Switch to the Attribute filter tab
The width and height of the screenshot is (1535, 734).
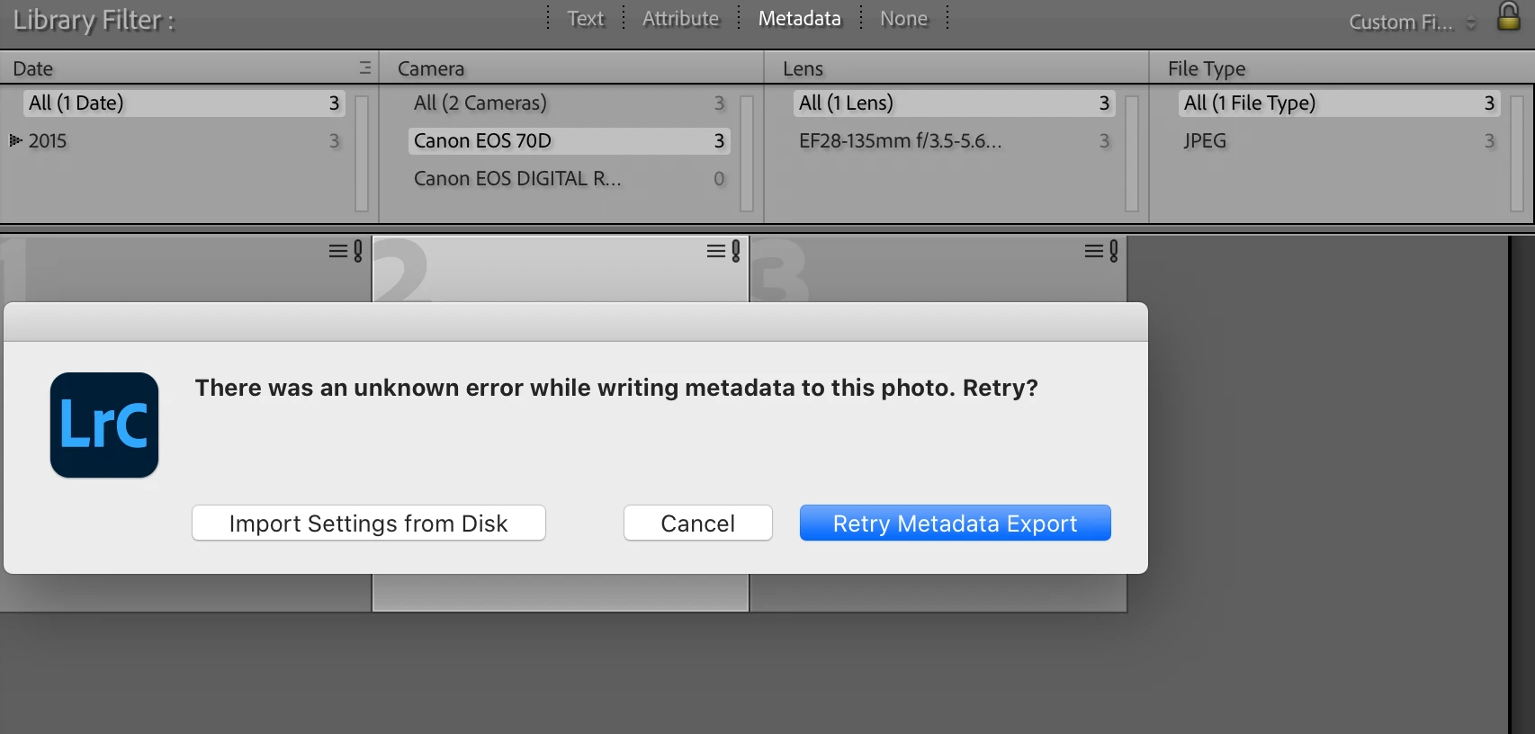[x=681, y=19]
